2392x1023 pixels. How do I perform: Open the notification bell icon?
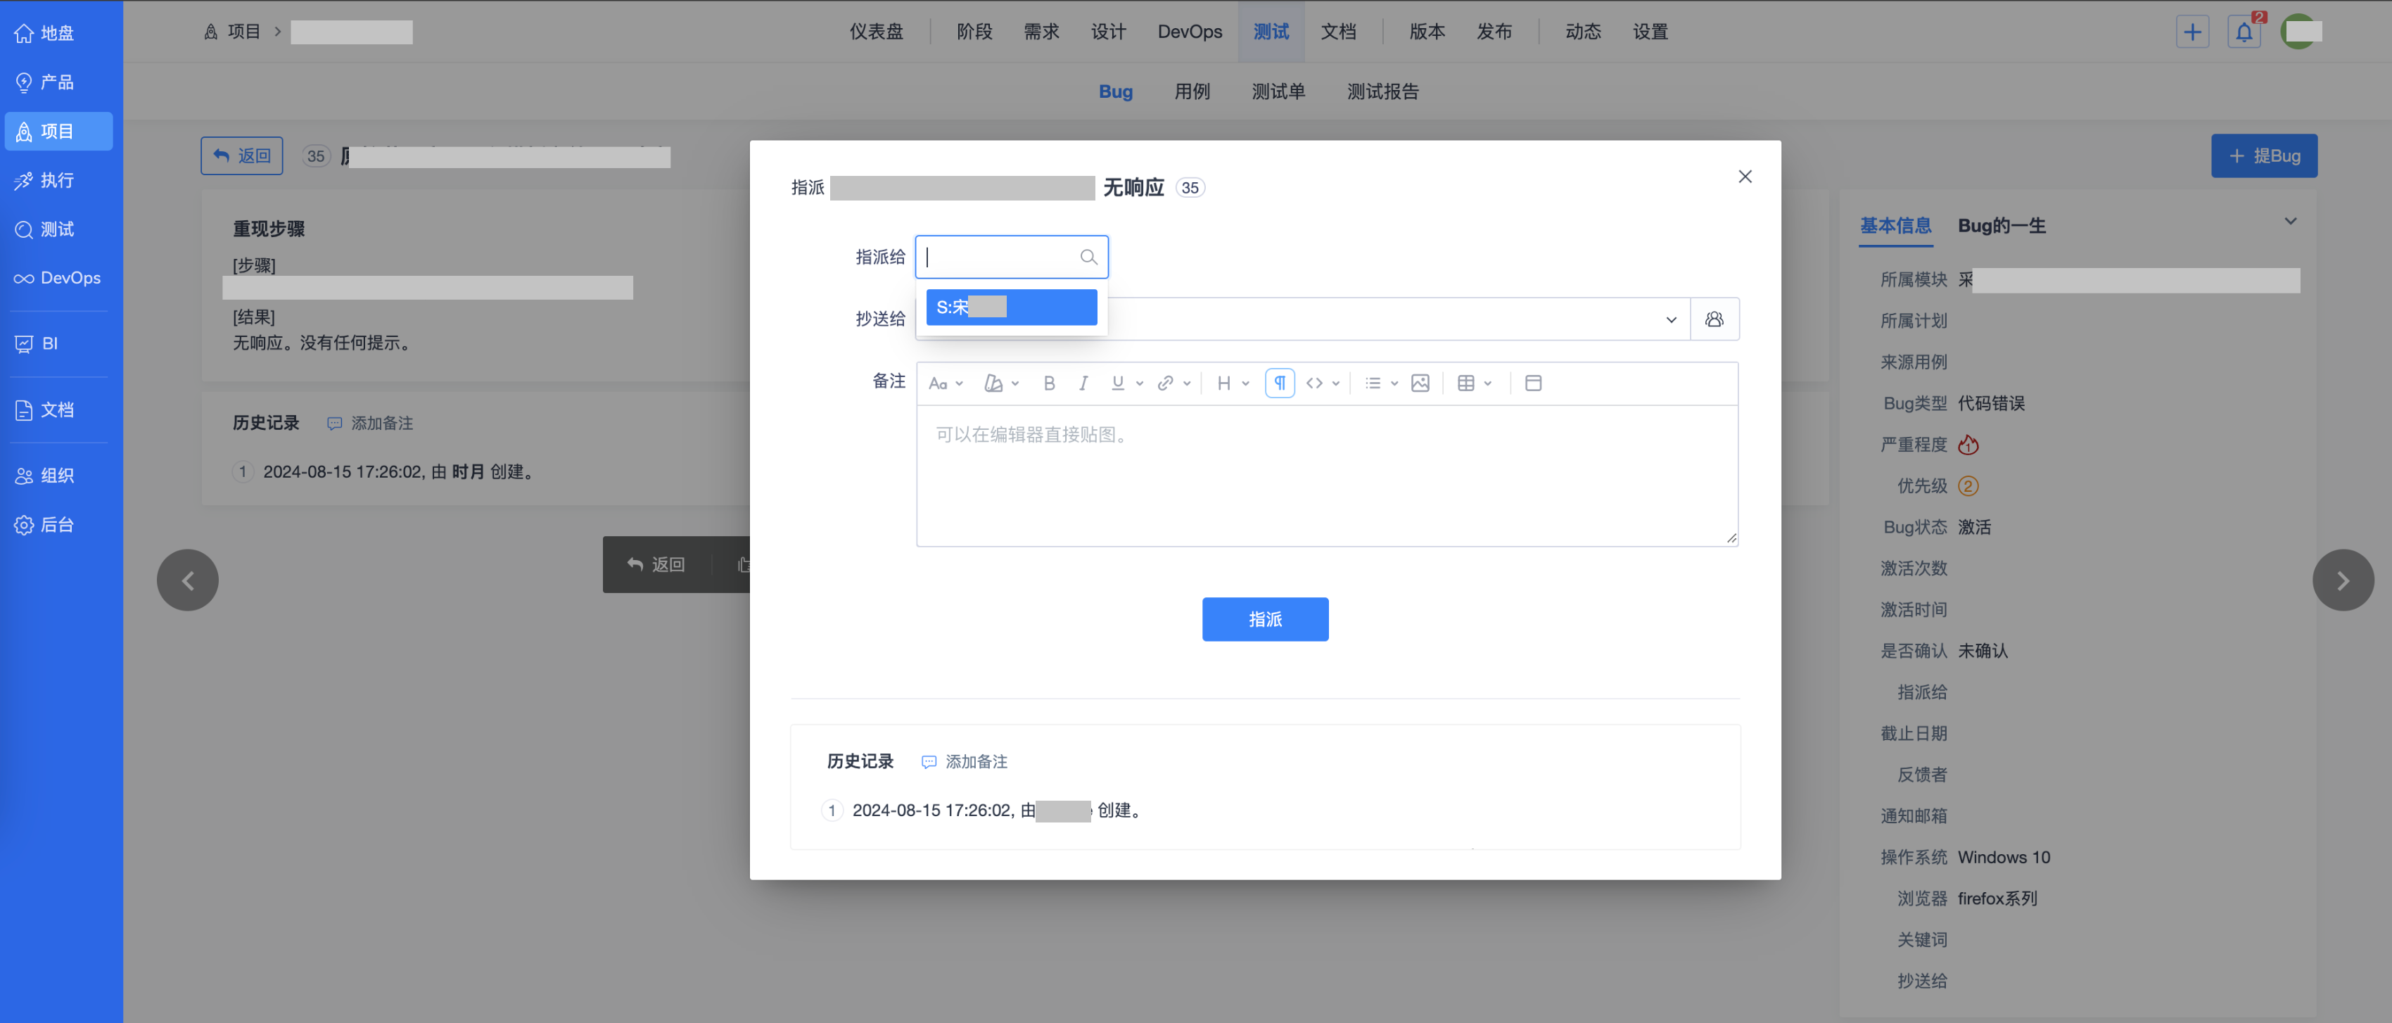pos(2244,32)
